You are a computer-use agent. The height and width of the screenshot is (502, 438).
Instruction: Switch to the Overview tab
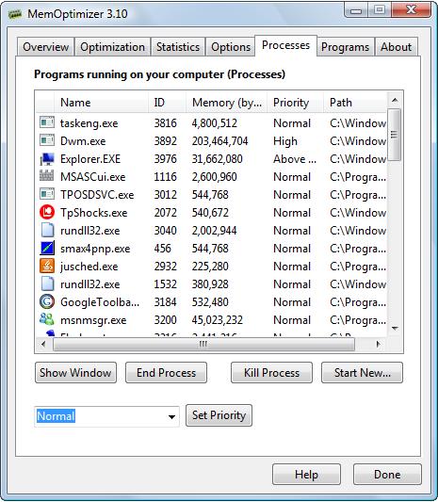click(x=45, y=47)
